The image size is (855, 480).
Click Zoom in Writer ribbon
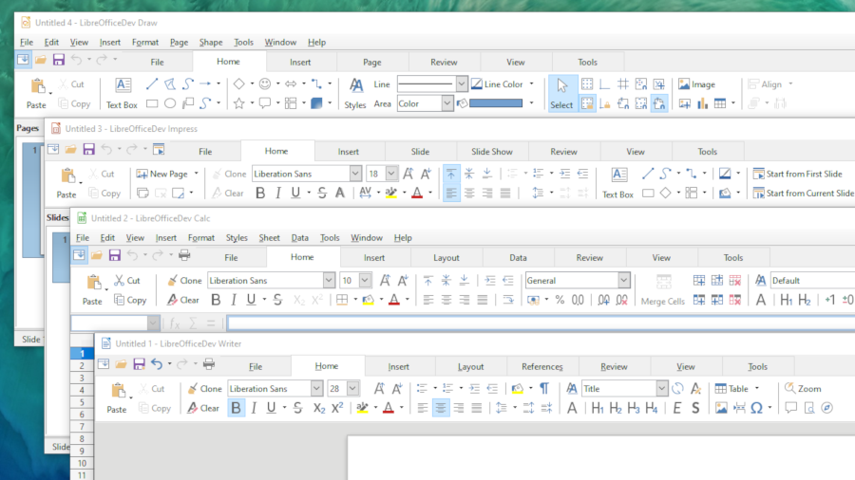coord(803,389)
